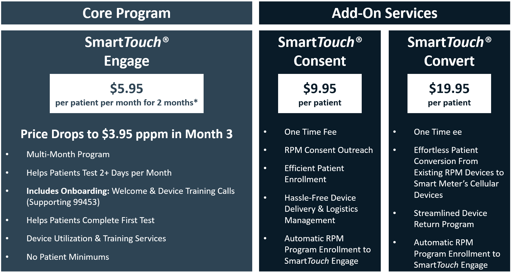Select the SmartTouch Consent title
Image resolution: width=511 pixels, height=272 pixels.
coord(320,51)
